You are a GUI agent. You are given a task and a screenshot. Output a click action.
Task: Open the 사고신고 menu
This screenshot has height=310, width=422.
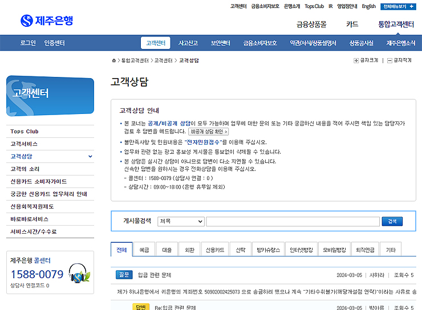point(188,43)
